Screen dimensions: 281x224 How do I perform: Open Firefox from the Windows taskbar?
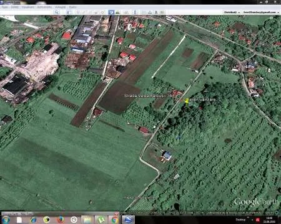(x=61, y=220)
